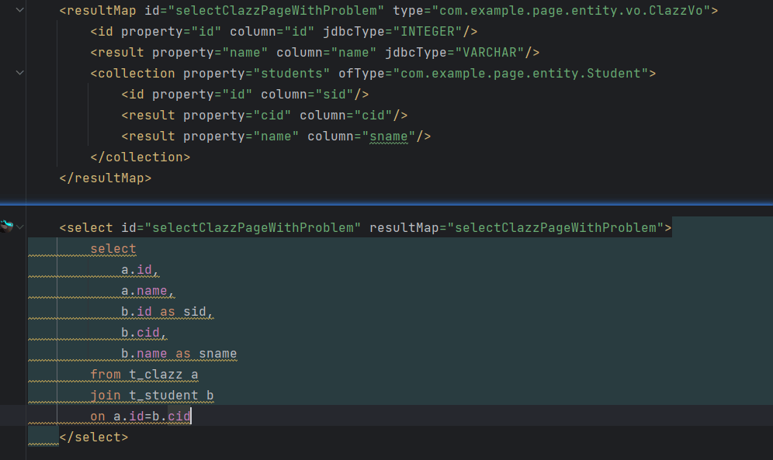Click the closing select tag

pyautogui.click(x=93, y=437)
